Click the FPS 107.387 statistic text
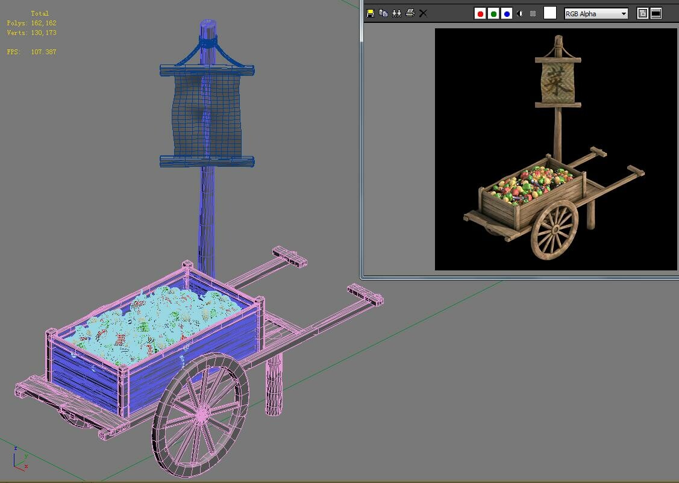The image size is (679, 483). click(x=31, y=52)
